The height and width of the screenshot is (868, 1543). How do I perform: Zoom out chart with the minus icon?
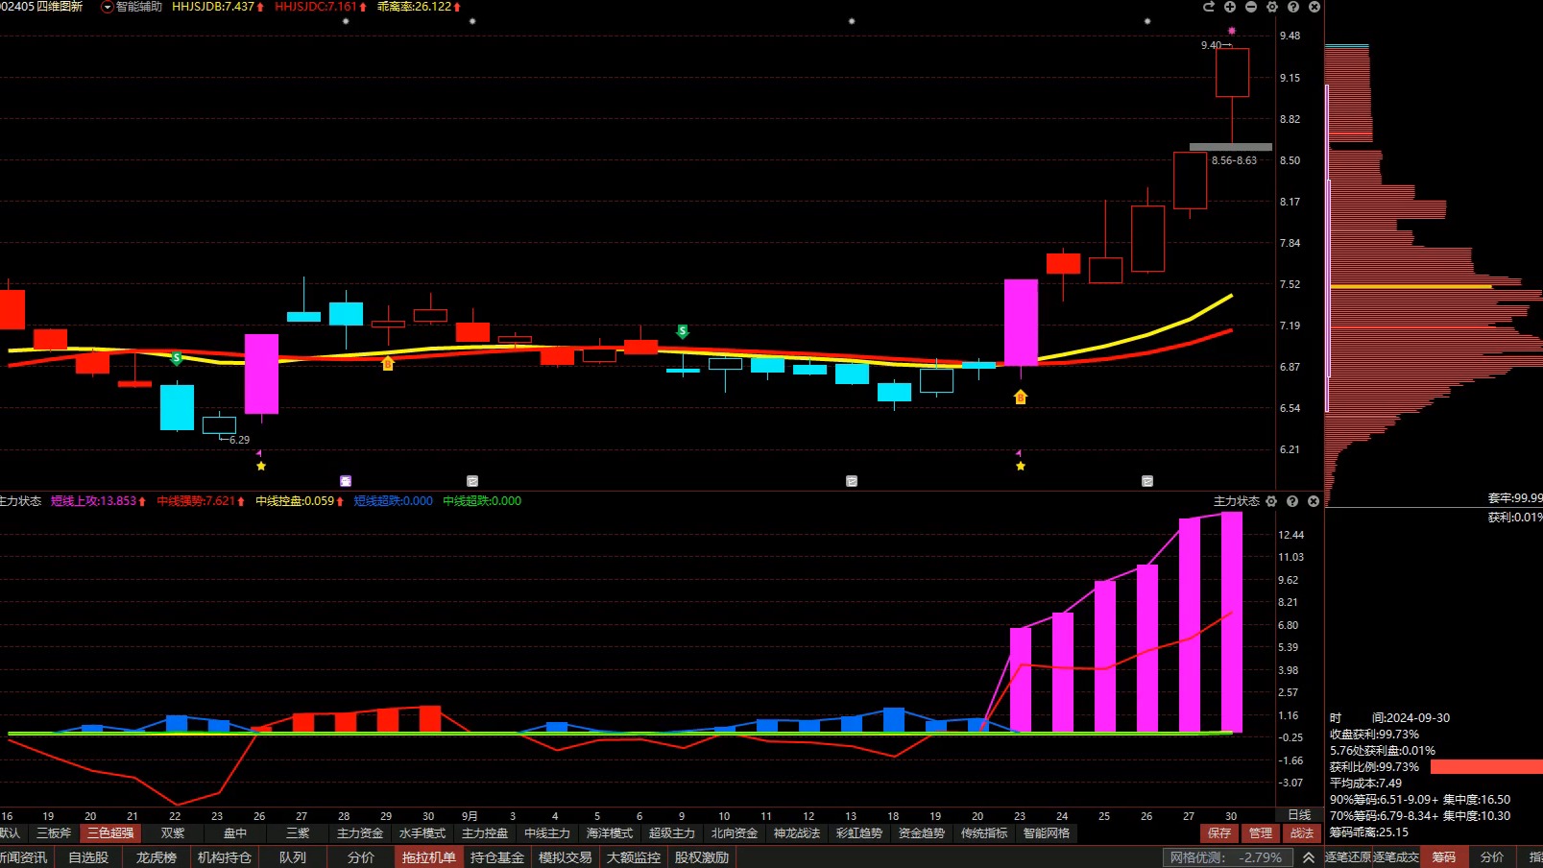(x=1251, y=7)
